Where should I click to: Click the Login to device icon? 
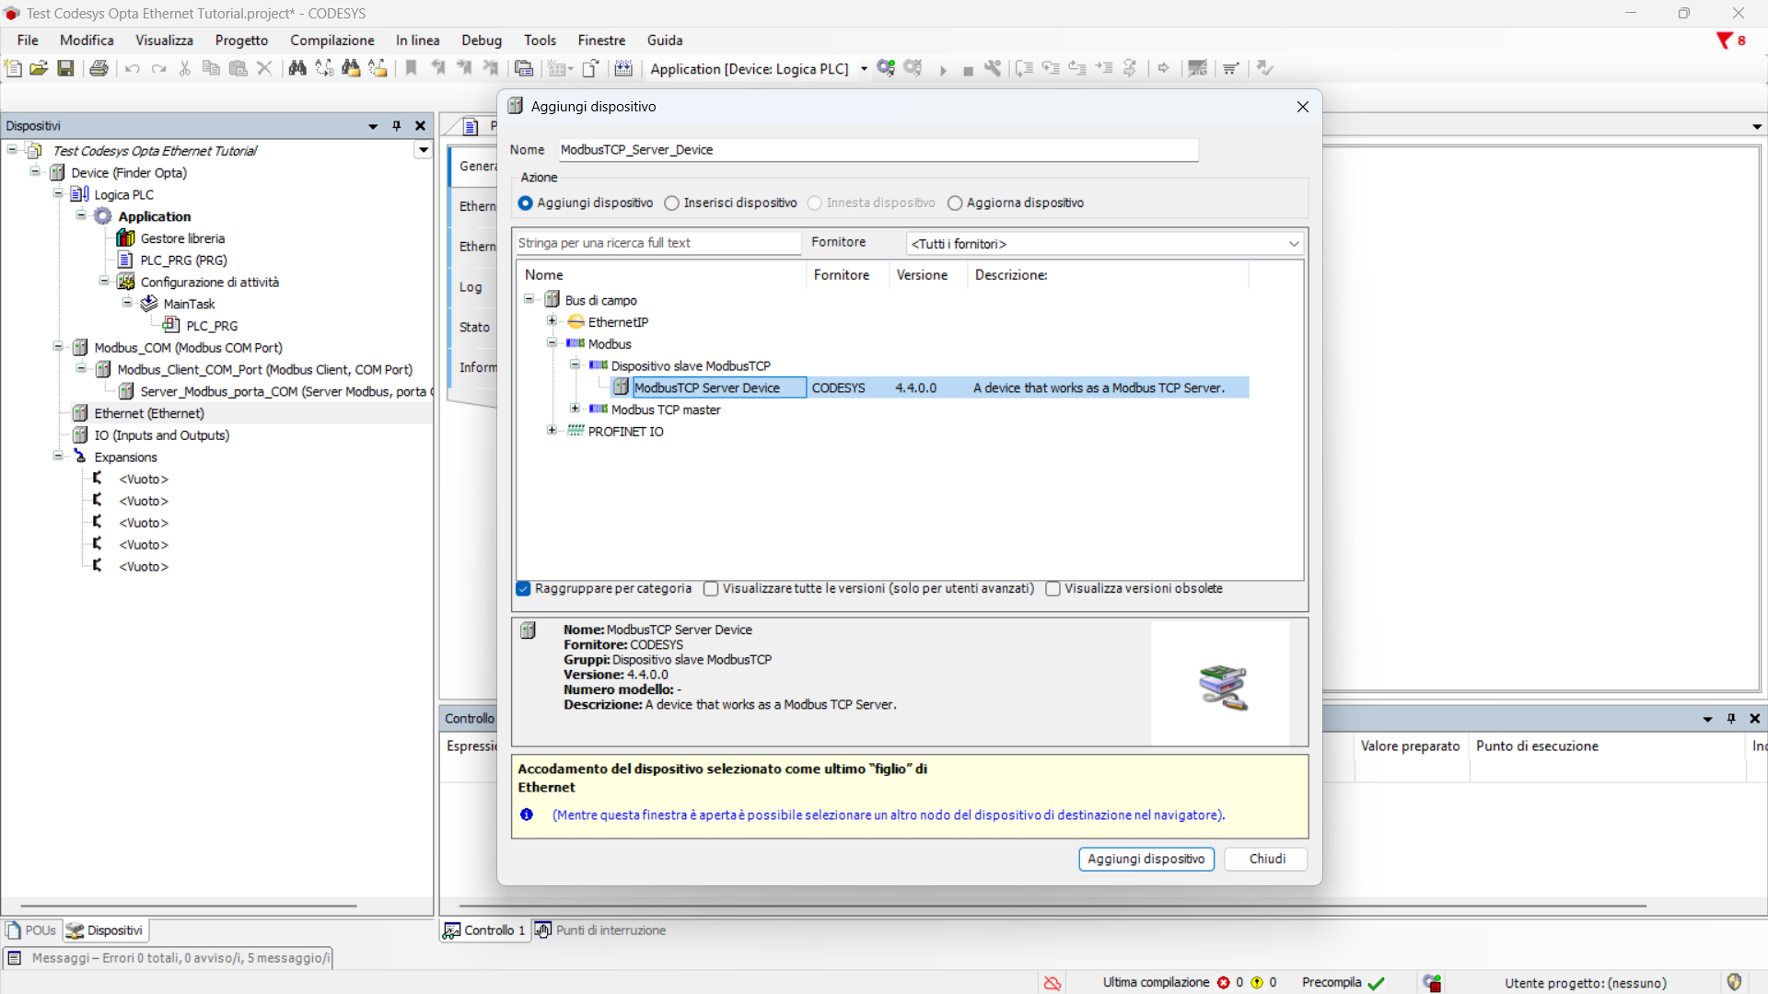coord(886,68)
